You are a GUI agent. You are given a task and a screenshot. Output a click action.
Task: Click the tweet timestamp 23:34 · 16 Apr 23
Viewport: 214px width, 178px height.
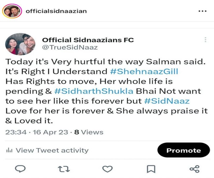coord(35,132)
